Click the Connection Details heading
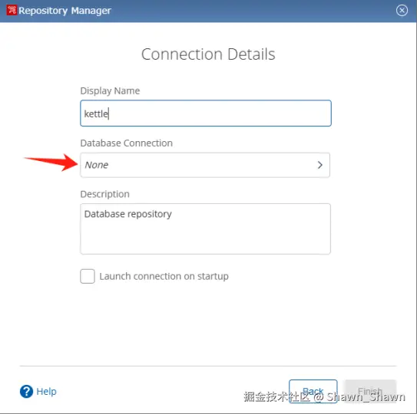417x414 pixels. [x=208, y=54]
